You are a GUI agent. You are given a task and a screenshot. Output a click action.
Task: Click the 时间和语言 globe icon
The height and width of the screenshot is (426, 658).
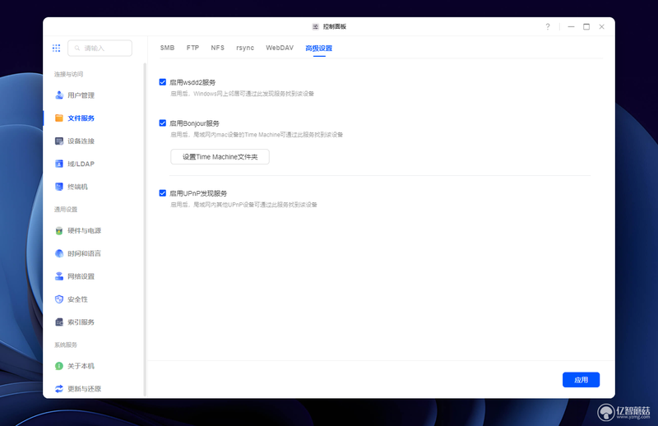pyautogui.click(x=59, y=253)
